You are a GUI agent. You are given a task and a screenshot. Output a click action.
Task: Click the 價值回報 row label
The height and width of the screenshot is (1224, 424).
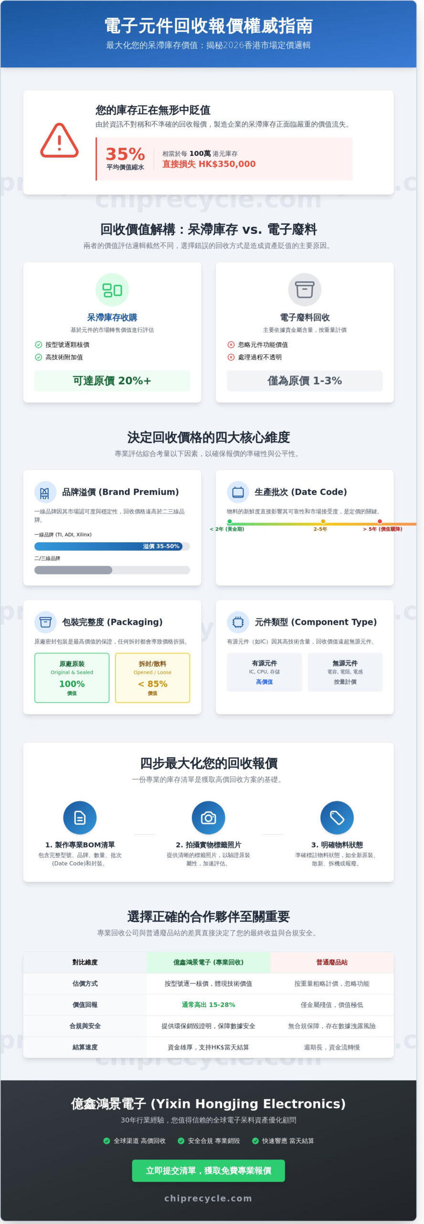[x=85, y=1005]
